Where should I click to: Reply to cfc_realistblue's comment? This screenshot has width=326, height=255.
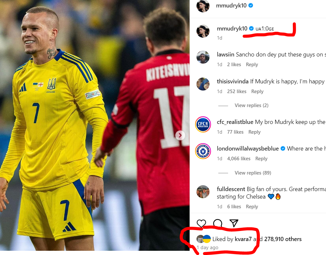point(254,132)
